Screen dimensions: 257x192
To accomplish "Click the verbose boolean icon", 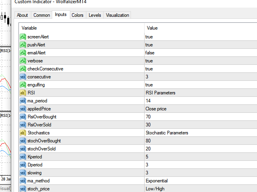I will [23, 61].
